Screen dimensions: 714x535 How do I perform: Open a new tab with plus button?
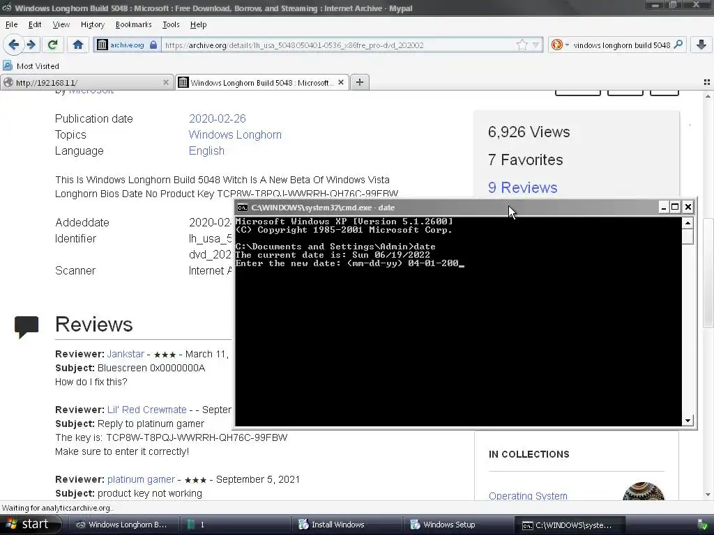tap(359, 82)
